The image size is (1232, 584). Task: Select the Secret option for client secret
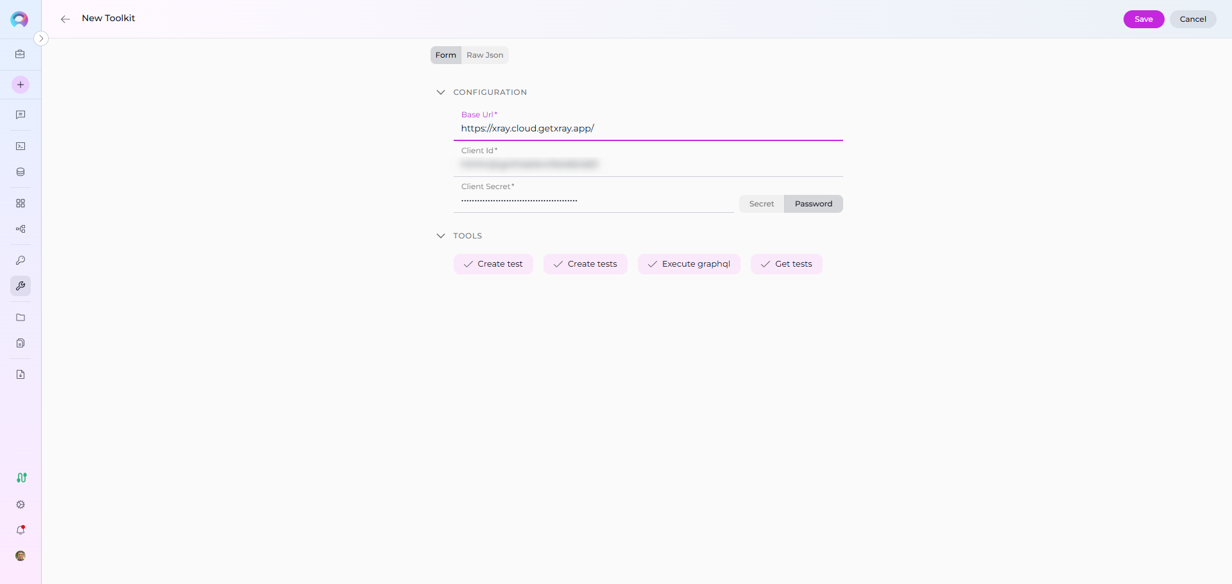coord(762,204)
